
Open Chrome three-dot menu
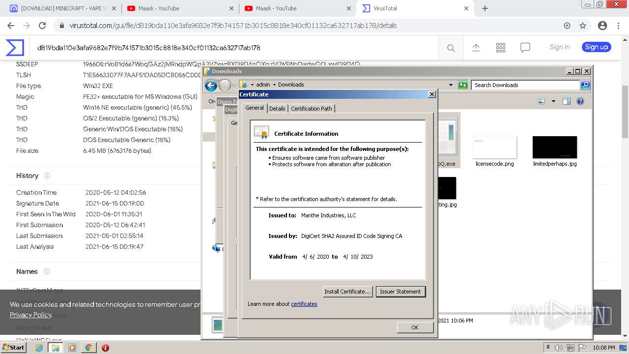[619, 26]
